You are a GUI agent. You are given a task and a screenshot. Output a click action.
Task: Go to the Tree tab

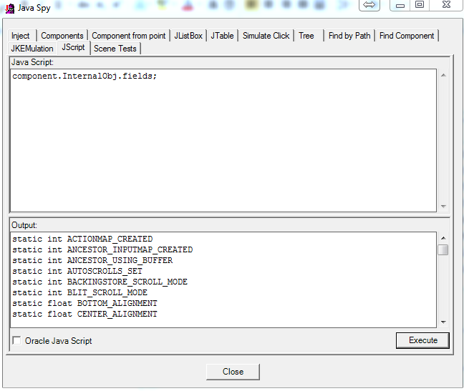click(x=306, y=36)
